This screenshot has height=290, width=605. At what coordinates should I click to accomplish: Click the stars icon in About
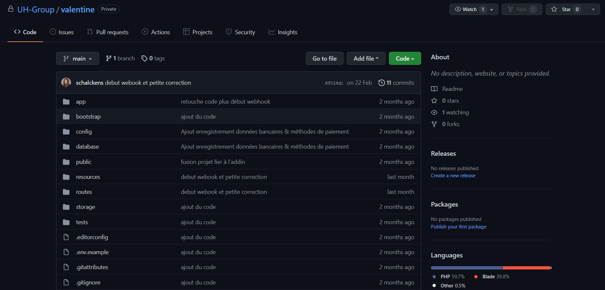click(434, 101)
